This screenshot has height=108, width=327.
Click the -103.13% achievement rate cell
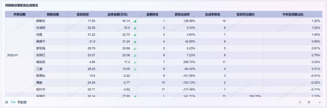(x=182, y=83)
